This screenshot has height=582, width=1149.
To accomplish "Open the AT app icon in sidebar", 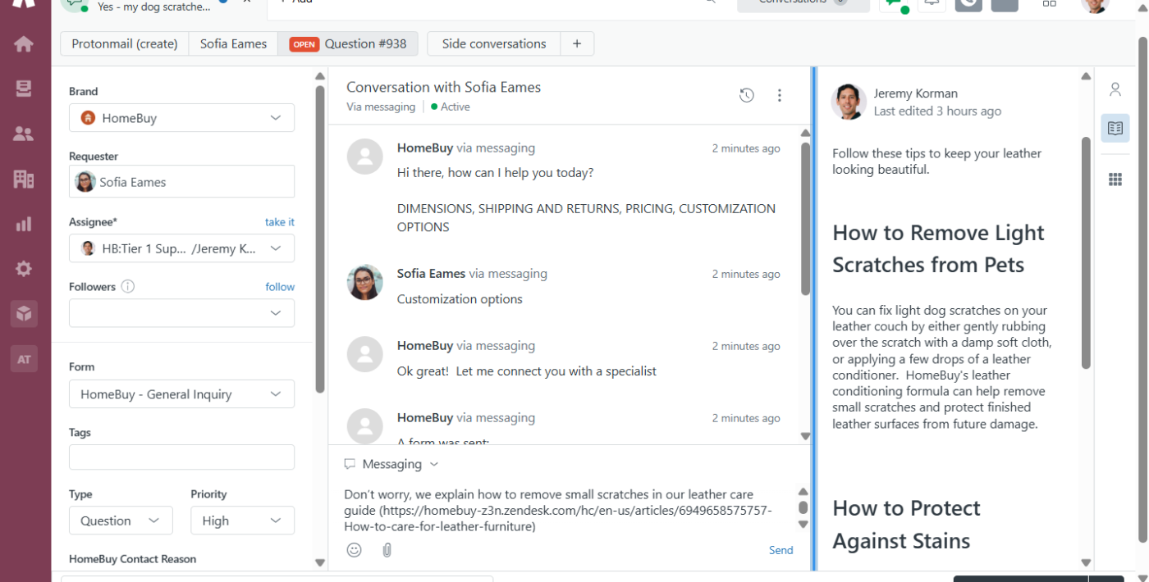I will [24, 359].
